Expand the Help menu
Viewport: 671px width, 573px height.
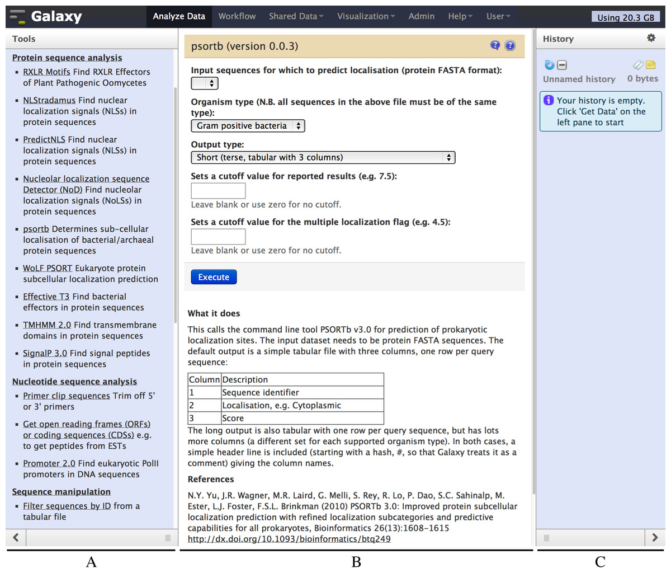point(460,16)
